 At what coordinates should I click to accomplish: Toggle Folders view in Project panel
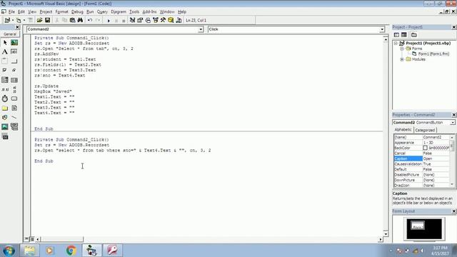(414, 35)
